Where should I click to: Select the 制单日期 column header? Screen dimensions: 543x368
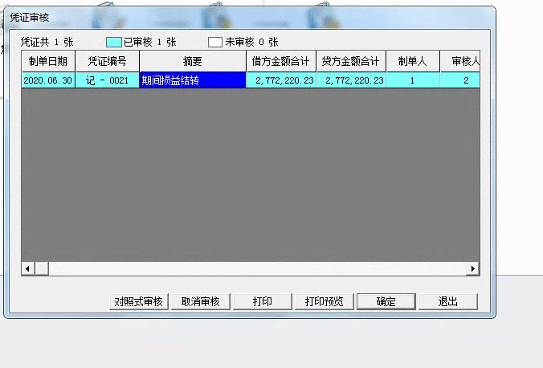(x=48, y=61)
